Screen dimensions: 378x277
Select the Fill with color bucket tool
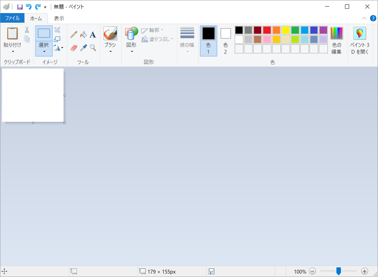(x=83, y=34)
